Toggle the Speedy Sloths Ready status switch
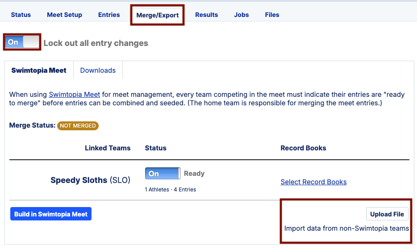Viewport: 417px width, 249px height. [x=163, y=174]
